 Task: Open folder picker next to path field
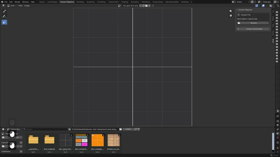coord(120,129)
